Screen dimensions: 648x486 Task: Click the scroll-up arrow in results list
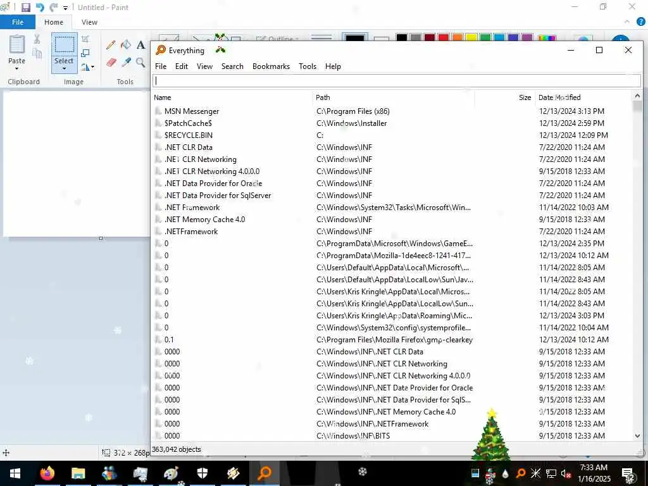click(637, 96)
